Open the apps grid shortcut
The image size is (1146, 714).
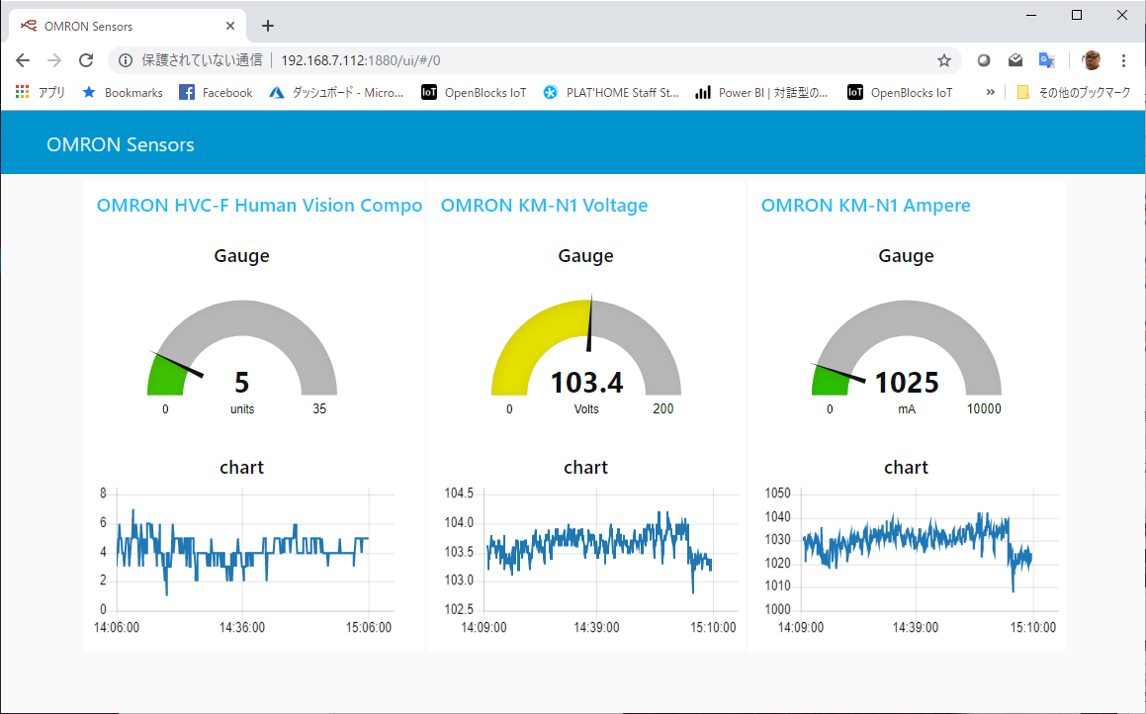click(x=41, y=92)
